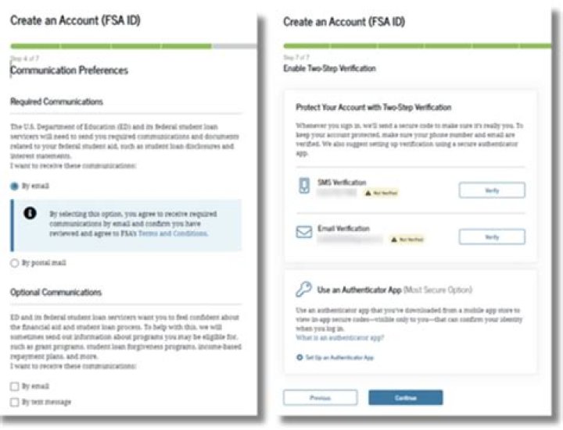The image size is (563, 430).
Task: Click the SMS Verification phone icon
Action: pyautogui.click(x=304, y=186)
